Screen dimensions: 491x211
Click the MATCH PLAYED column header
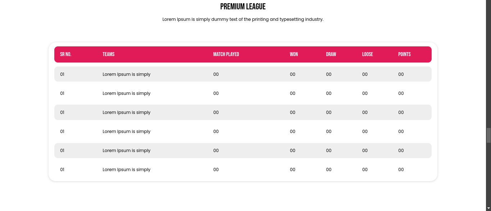click(226, 54)
